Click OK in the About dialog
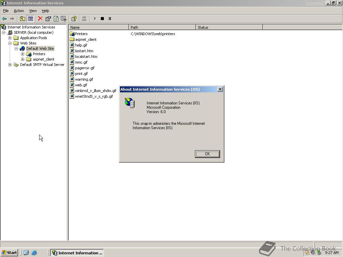 (207, 154)
